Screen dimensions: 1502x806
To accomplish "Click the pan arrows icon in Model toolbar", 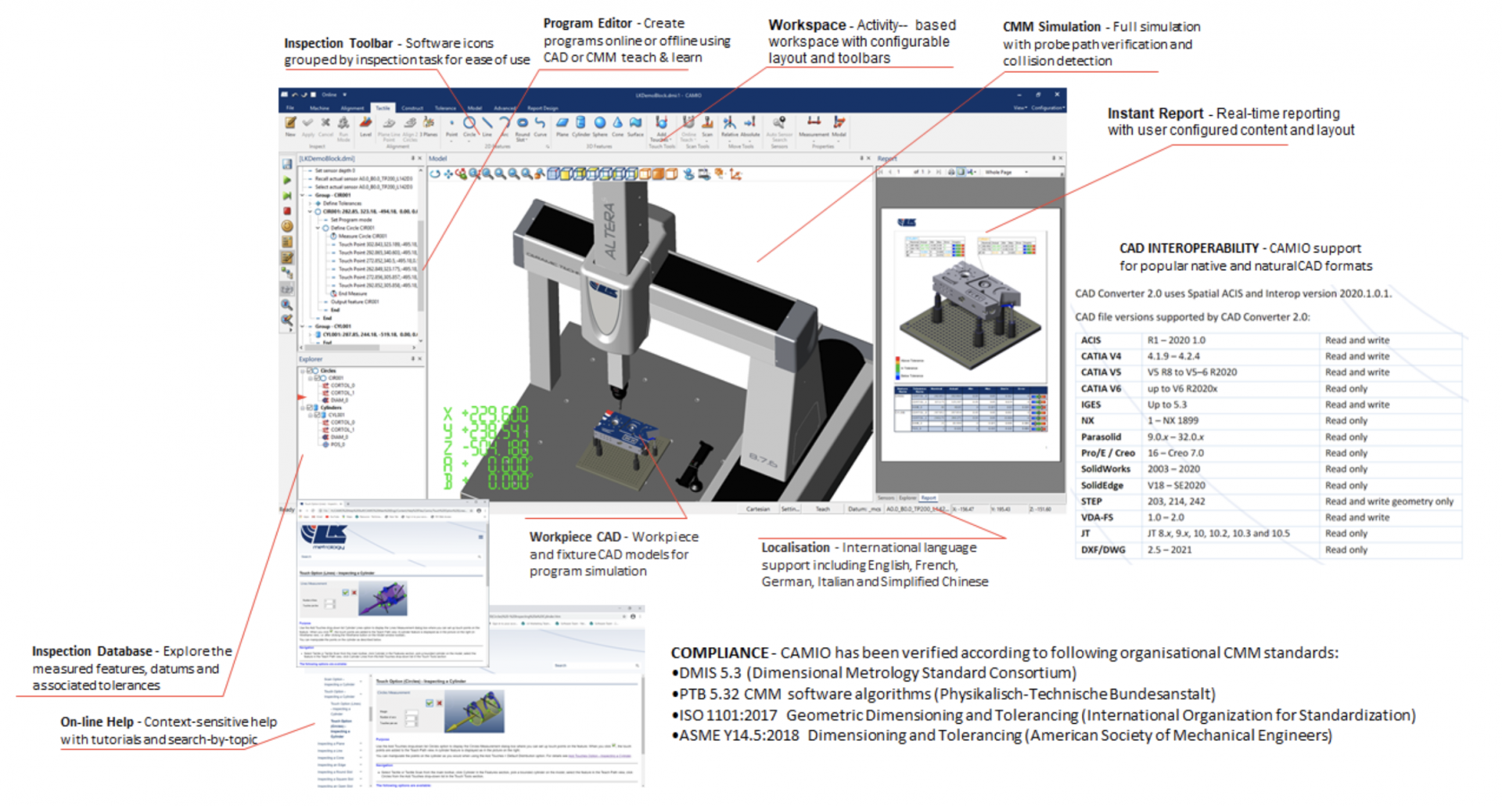I will [x=448, y=174].
